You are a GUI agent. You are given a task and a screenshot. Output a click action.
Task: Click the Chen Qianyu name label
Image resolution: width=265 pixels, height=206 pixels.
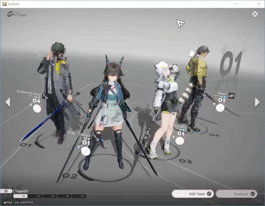(x=78, y=134)
